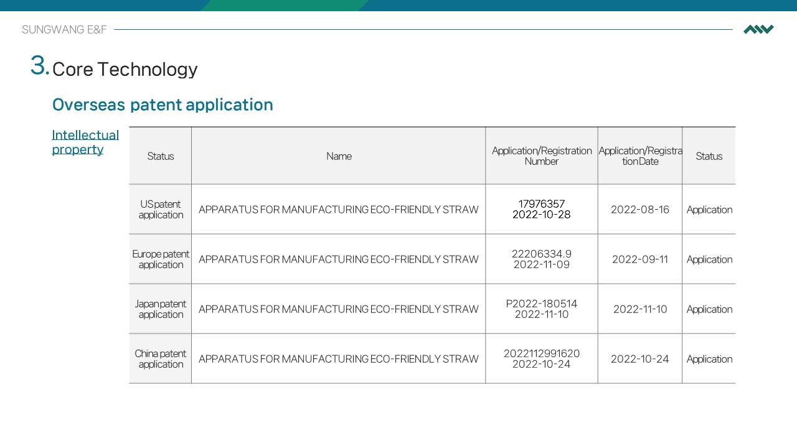Viewport: 797px width, 448px height.
Task: Click the Application status in the US patent row
Action: pos(709,210)
